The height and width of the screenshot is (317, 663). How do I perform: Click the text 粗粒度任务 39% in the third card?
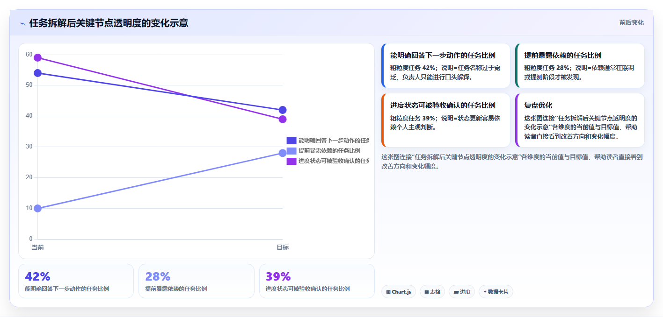(x=412, y=118)
